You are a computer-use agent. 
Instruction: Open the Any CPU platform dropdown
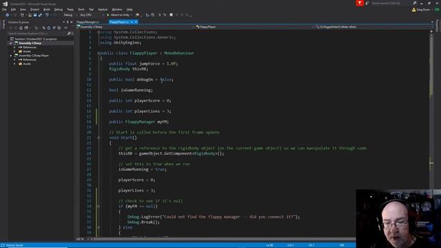pos(91,15)
